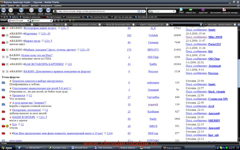
Task: Expand the plus box next to КАК ВСТАВЛЯТЬ КАРТИНКИ
Action: click(7, 64)
